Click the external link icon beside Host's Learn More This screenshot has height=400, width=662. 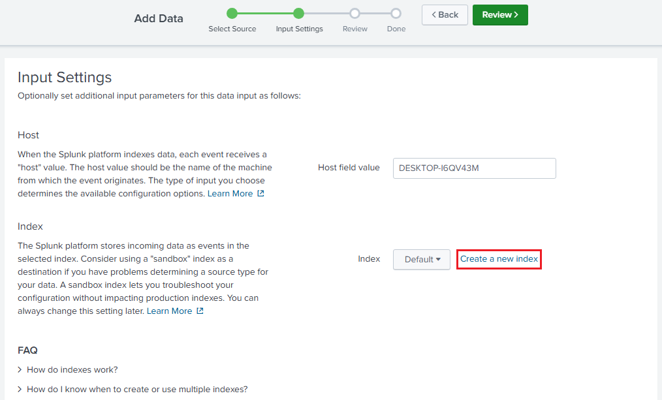pyautogui.click(x=260, y=193)
